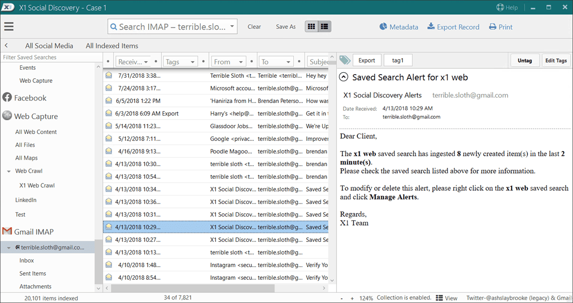Screen dimensions: 573x303
Task: Open the From column filter dropdown
Action: 241,62
